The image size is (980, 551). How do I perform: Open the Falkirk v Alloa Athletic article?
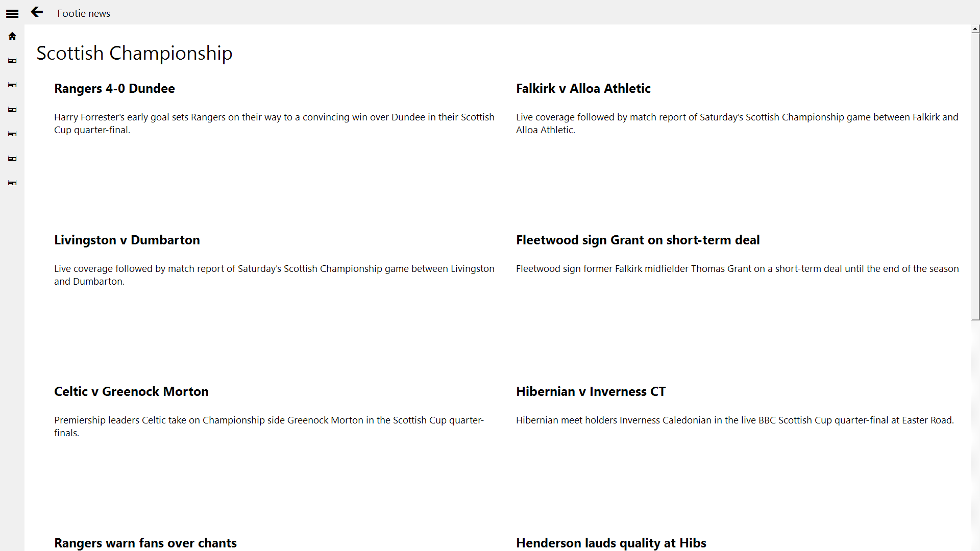tap(583, 89)
